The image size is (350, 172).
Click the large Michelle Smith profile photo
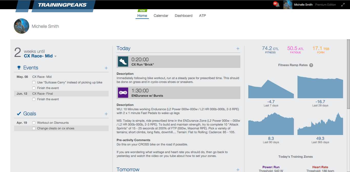(22, 26)
